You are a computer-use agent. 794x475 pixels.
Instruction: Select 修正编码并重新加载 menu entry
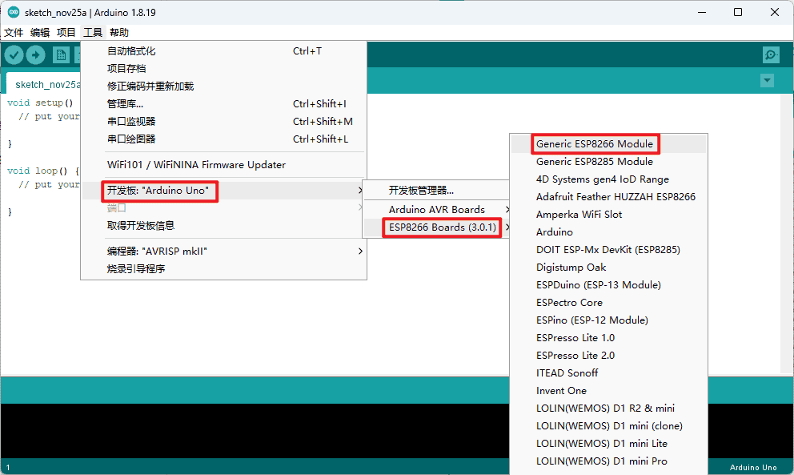point(223,87)
